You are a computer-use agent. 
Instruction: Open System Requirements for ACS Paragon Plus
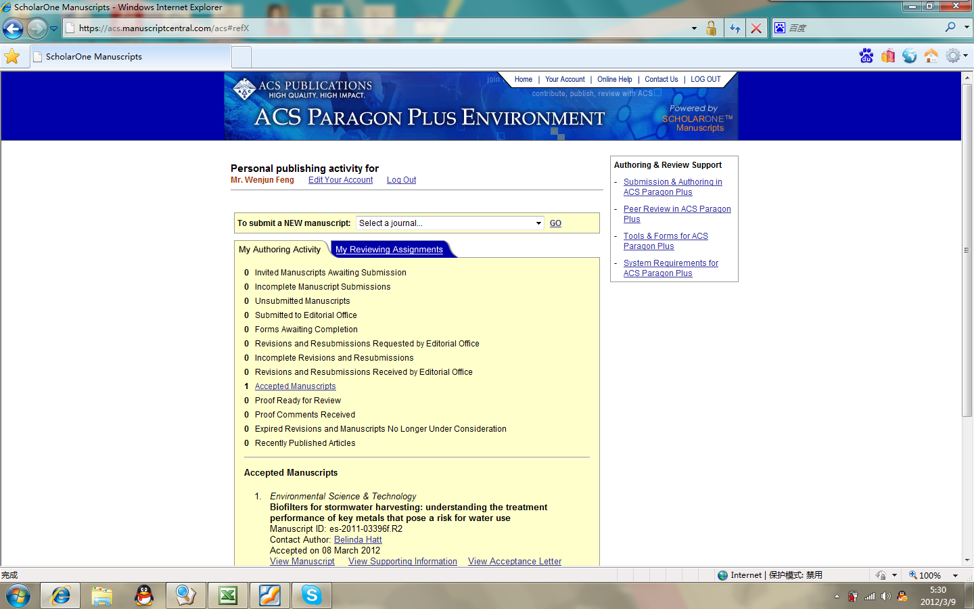point(671,268)
